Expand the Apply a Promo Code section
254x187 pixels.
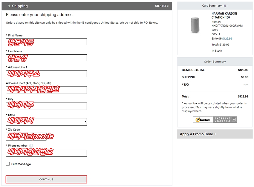[x=215, y=134]
